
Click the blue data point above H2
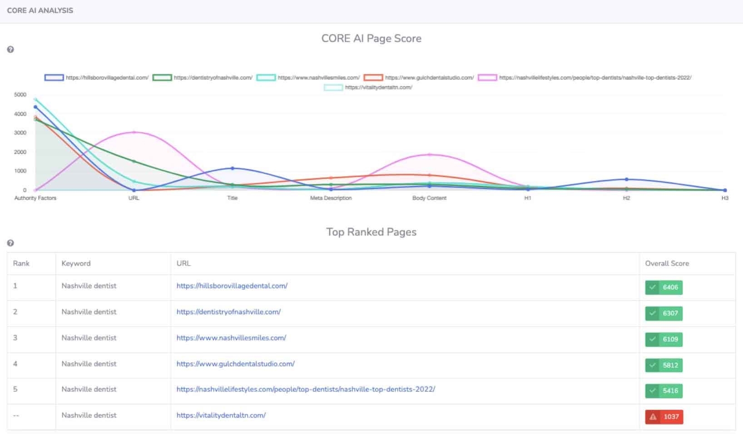tap(626, 179)
